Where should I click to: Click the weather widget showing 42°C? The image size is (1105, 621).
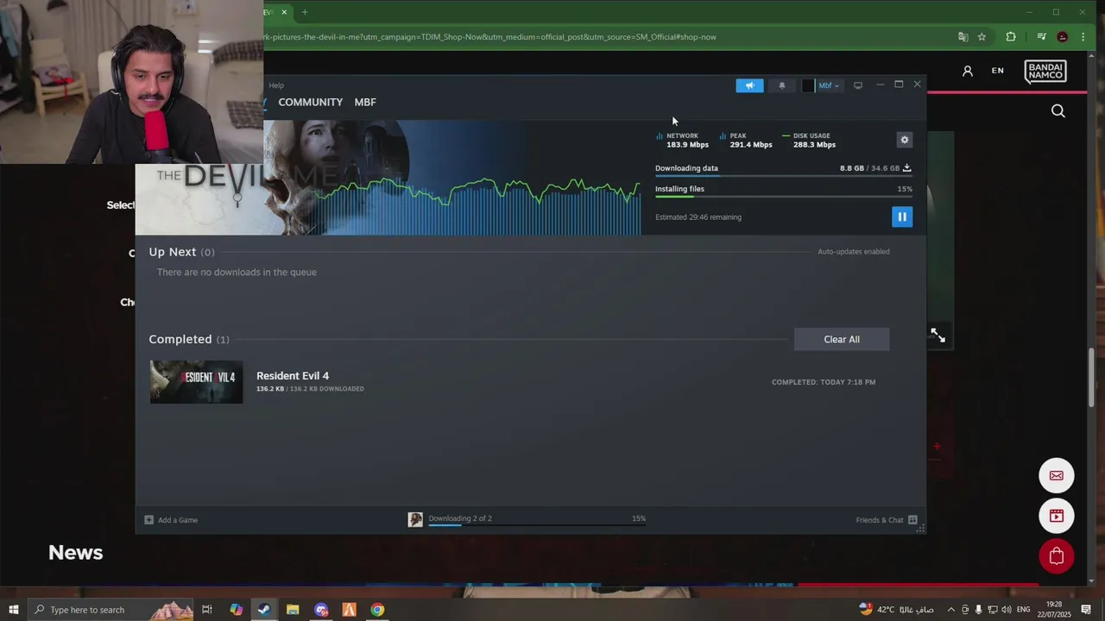[896, 610]
